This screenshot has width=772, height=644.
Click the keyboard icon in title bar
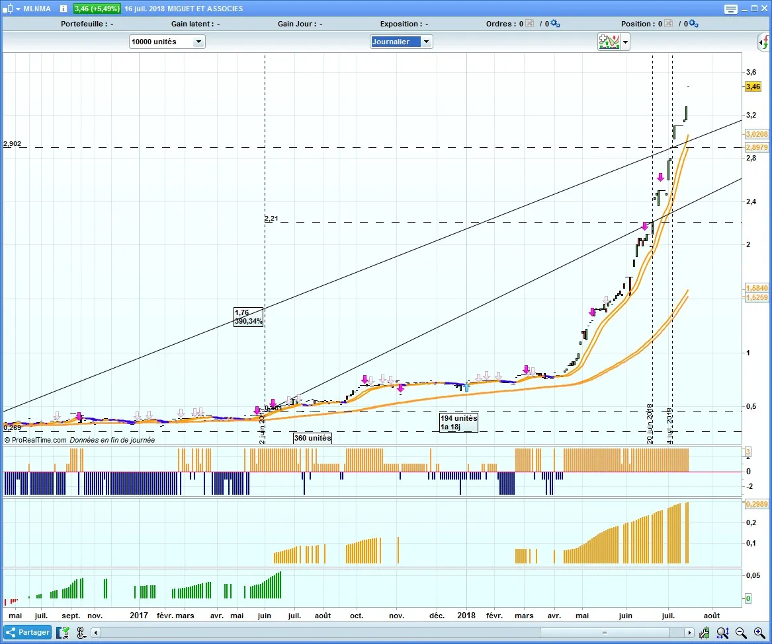(x=730, y=9)
